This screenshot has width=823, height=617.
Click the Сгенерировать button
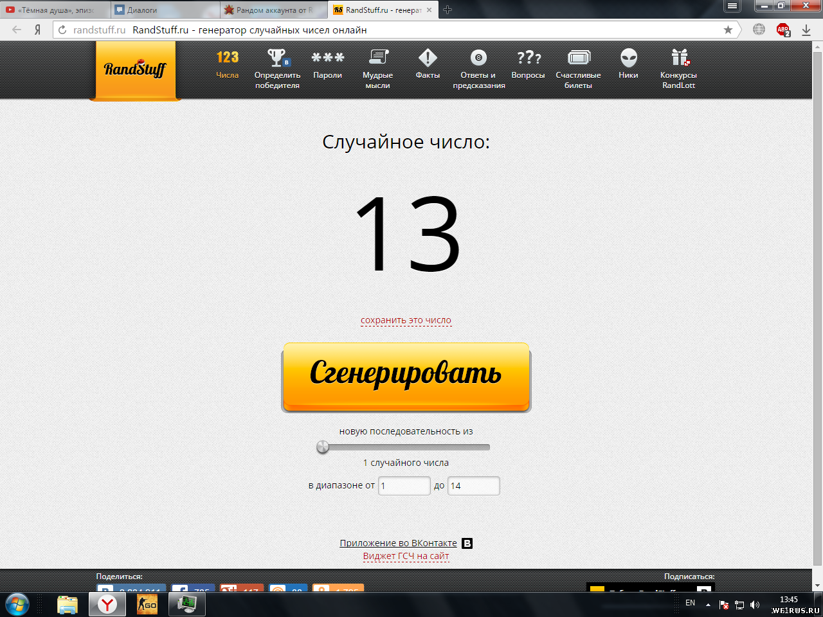pos(406,377)
